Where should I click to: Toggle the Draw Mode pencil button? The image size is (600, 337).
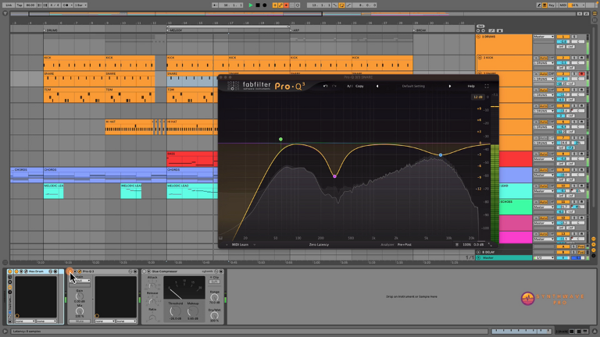(539, 5)
